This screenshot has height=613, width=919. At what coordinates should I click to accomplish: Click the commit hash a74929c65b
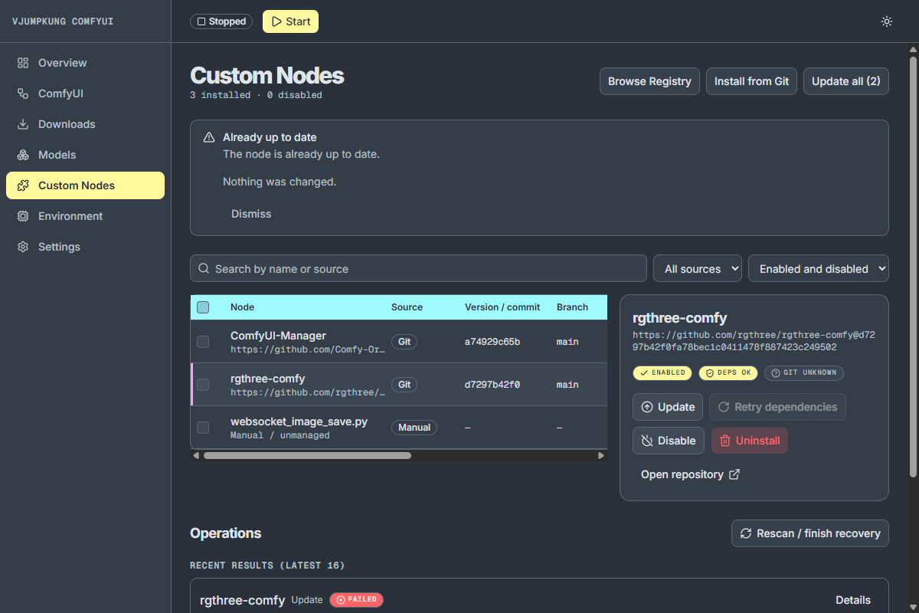[492, 342]
